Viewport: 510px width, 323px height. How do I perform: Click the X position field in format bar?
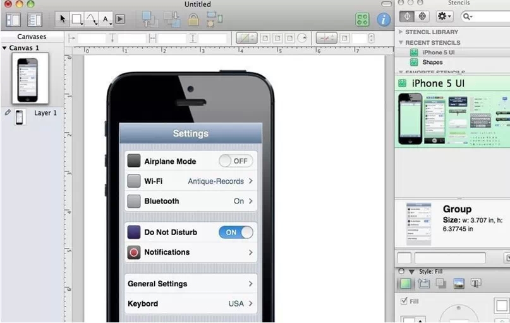(92, 39)
